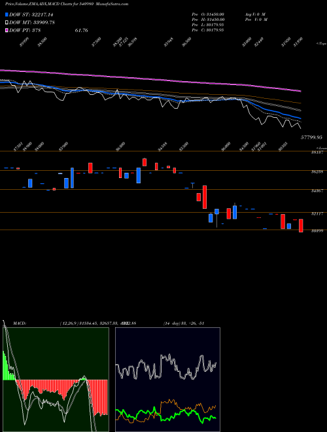Click the 'Pre V: 0 M' volume text
Screen dimensions: 327x432
(256, 20)
